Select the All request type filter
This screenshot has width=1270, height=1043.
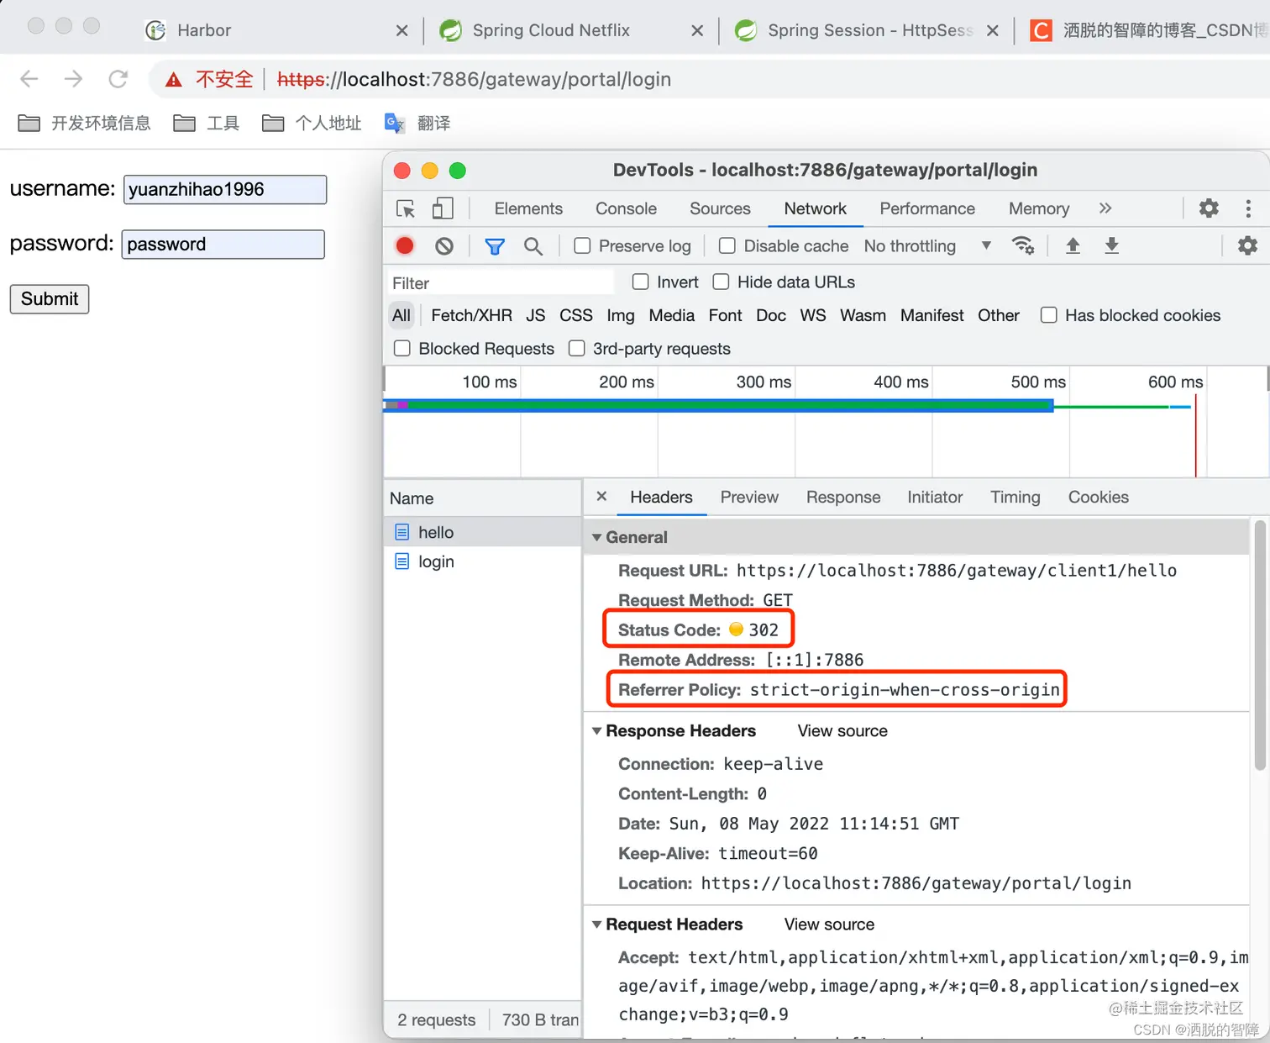[x=401, y=315]
